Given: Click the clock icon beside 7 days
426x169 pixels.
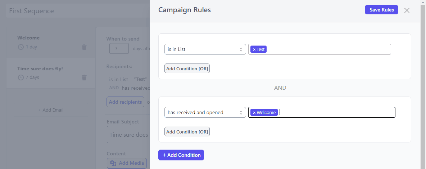Looking at the screenshot, I should [21, 78].
